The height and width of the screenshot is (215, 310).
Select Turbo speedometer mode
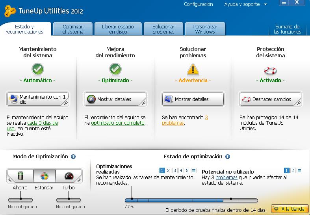[x=69, y=176]
